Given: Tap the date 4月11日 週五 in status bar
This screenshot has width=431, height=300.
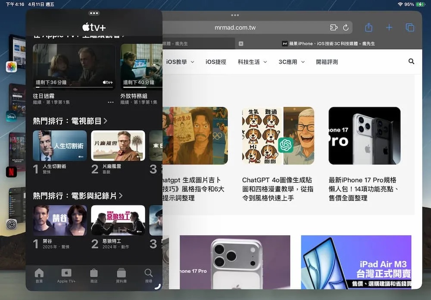Looking at the screenshot, I should click(x=41, y=4).
